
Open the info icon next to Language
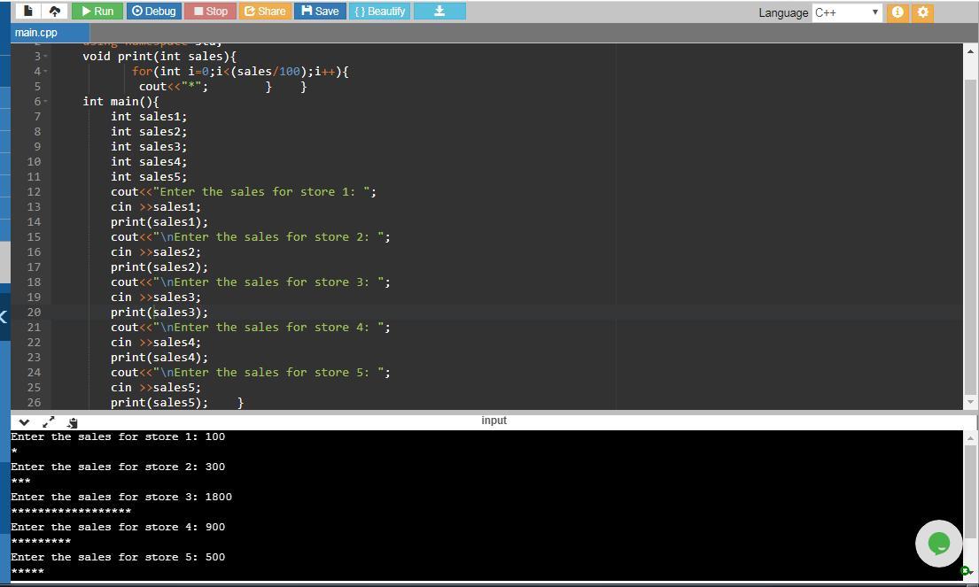(897, 12)
